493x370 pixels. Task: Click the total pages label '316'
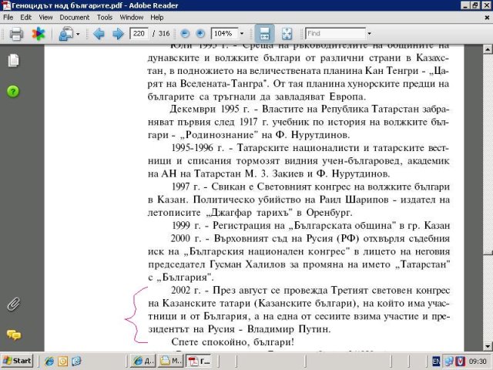pyautogui.click(x=164, y=34)
